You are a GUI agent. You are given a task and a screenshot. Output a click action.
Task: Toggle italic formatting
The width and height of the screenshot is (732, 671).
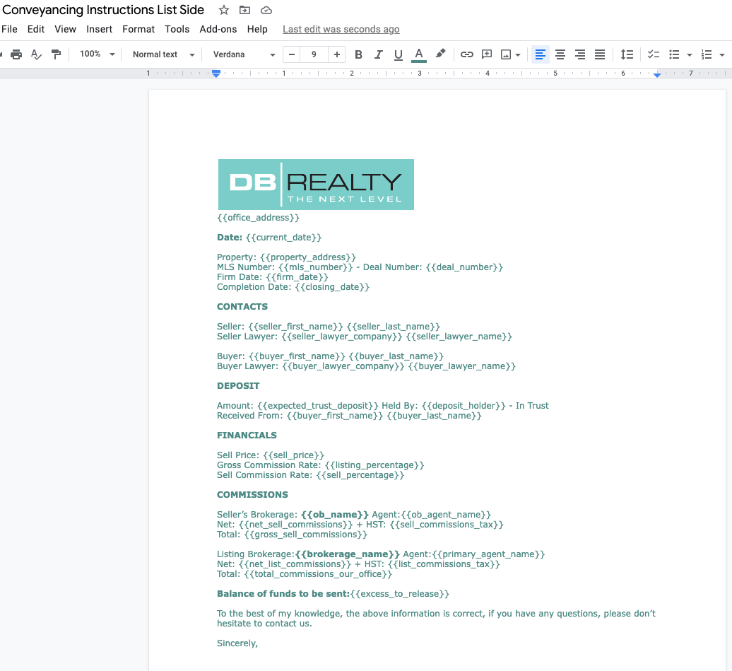click(379, 54)
